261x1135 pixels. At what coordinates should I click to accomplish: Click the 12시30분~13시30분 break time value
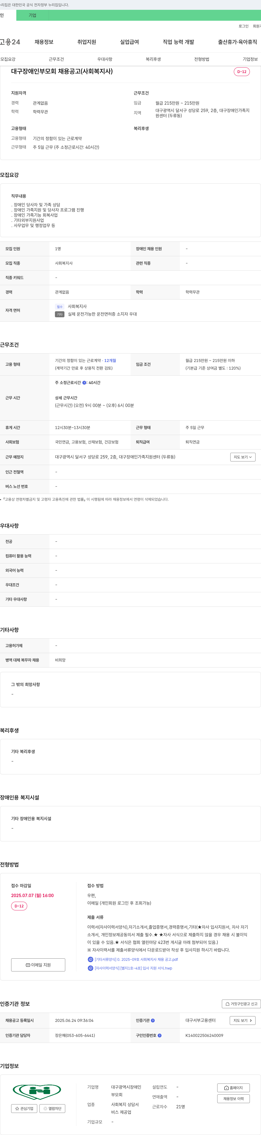73,428
